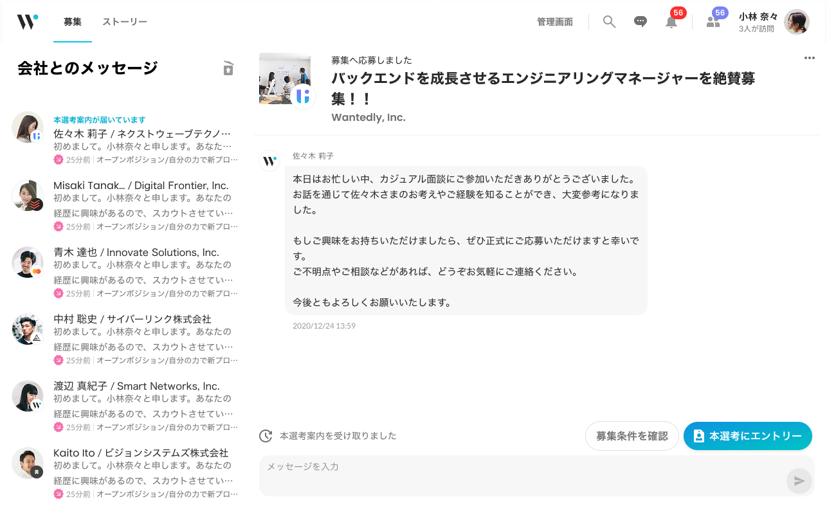Open the 管理画面 admin page
Image resolution: width=827 pixels, height=508 pixels.
(x=554, y=21)
